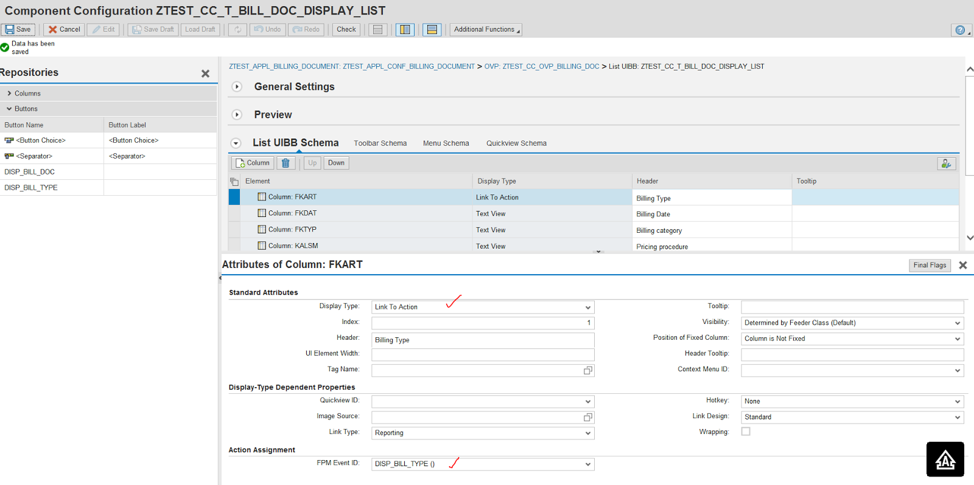974x485 pixels.
Task: Click the Save disk icon button
Action: (18, 29)
